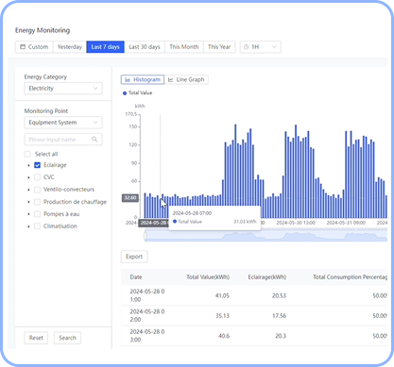This screenshot has width=394, height=367.
Task: Click the Reset button
Action: tap(36, 338)
